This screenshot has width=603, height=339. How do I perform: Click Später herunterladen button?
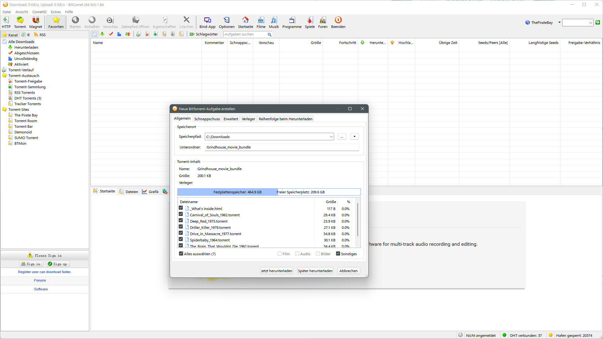[315, 271]
